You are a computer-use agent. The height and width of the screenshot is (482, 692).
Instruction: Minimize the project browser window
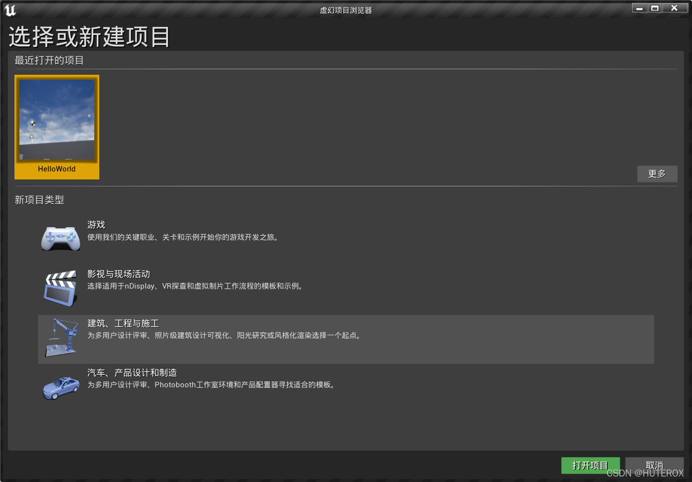tap(639, 8)
